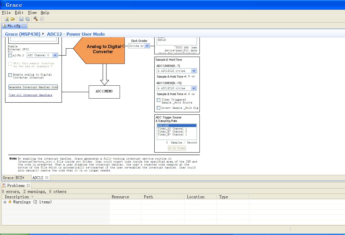Check Timer Triggered Sample Hold Source
Viewport: 345px width, 235px height.
click(x=159, y=100)
